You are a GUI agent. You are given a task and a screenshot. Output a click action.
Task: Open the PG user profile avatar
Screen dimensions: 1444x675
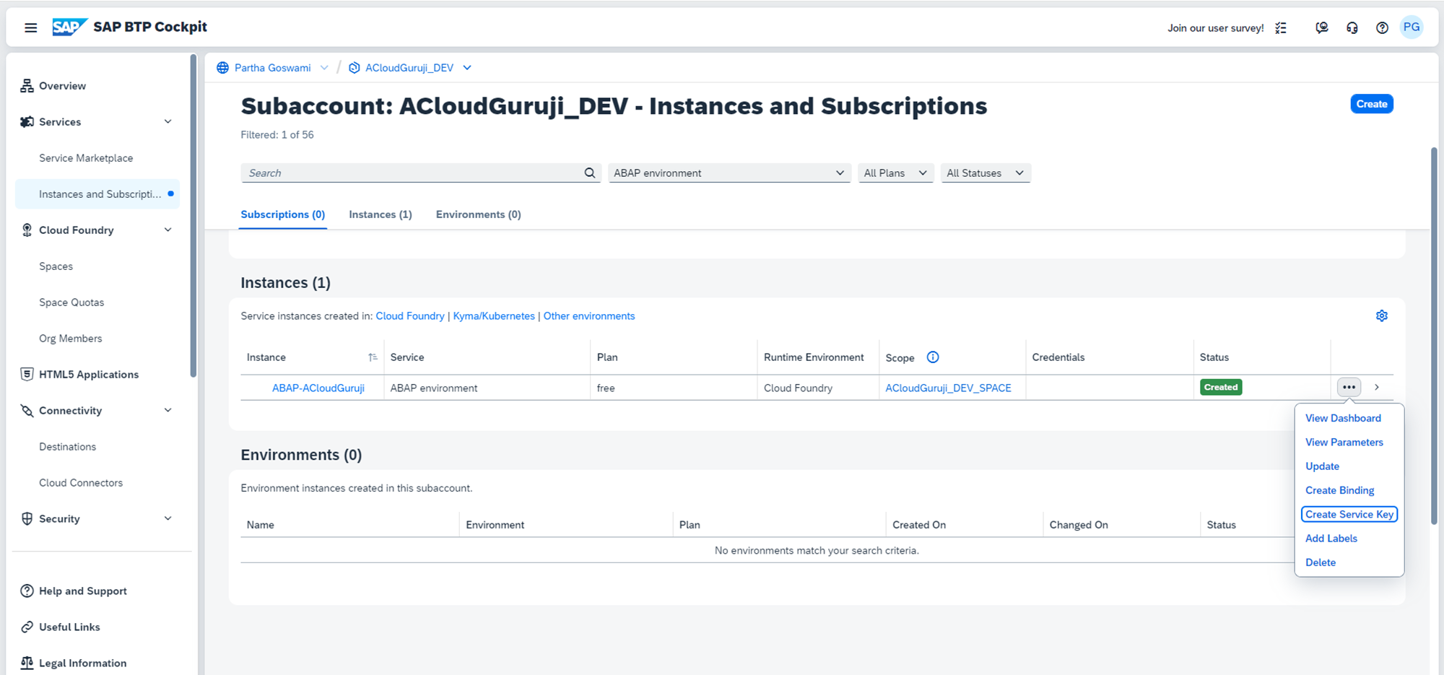click(1411, 27)
